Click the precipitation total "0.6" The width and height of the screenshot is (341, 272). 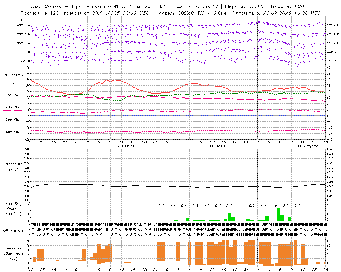pyautogui.click(x=184, y=206)
